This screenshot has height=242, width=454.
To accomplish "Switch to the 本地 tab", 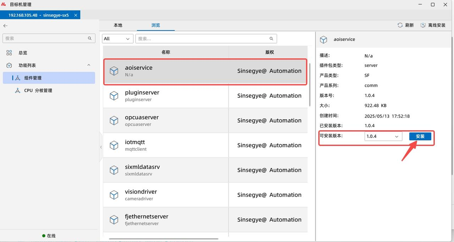I will coord(118,25).
